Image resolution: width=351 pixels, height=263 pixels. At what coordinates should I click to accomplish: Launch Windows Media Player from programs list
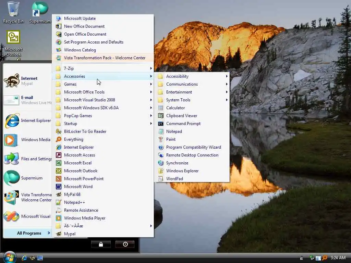pyautogui.click(x=103, y=218)
